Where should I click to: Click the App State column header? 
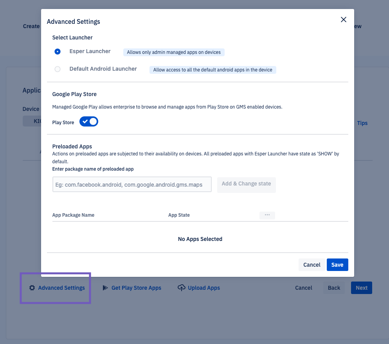click(179, 215)
